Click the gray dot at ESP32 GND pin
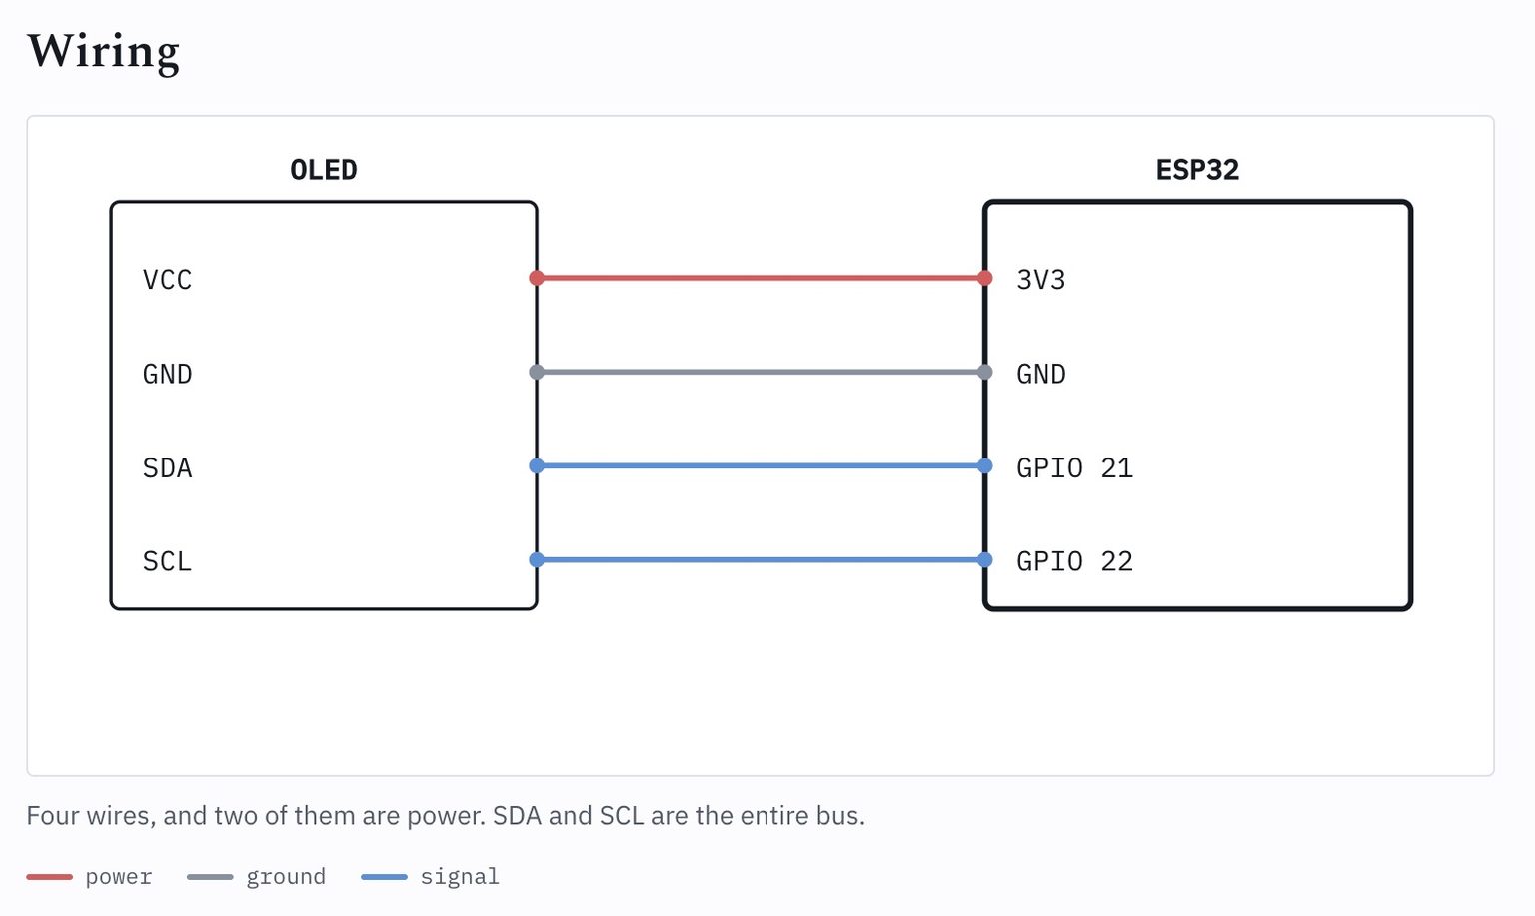The width and height of the screenshot is (1535, 916). click(984, 372)
